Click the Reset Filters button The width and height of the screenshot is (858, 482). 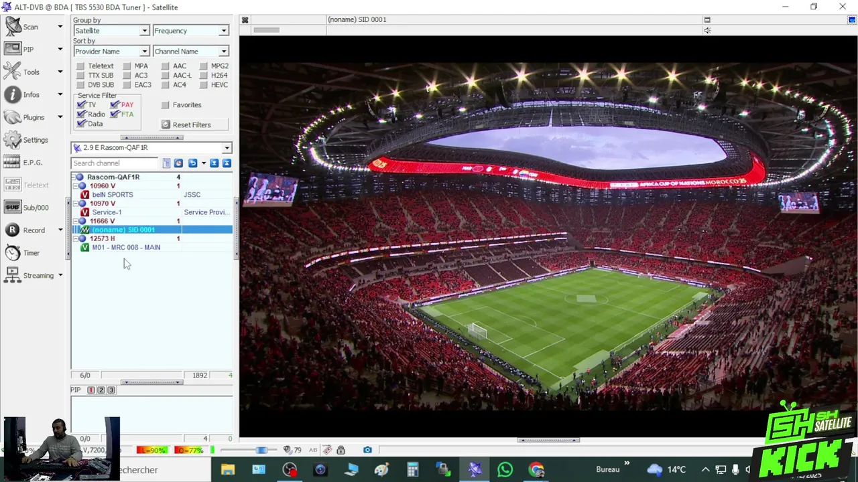[194, 125]
